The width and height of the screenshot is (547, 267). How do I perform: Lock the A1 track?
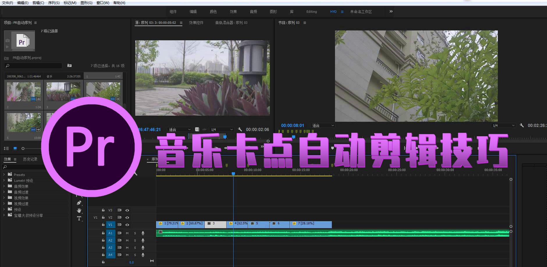[x=103, y=233]
